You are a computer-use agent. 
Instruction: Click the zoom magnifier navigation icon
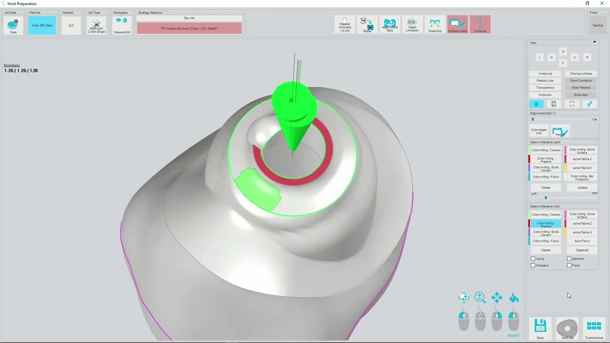point(480,298)
